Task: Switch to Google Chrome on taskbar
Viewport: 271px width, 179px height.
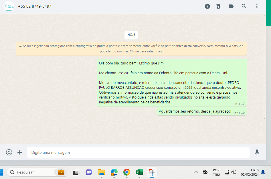Action: click(x=127, y=172)
